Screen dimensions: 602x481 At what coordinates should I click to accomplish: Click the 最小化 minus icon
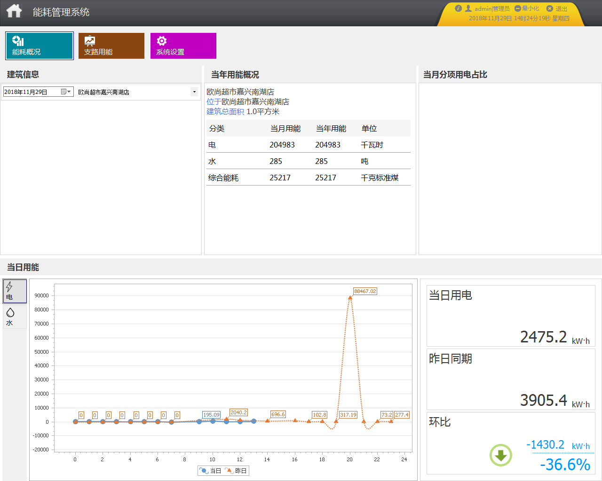517,8
